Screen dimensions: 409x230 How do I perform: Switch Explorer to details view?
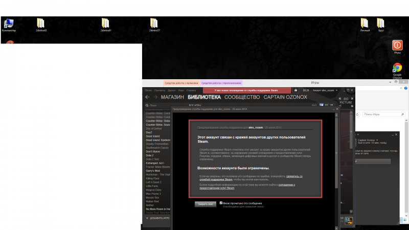[401, 220]
